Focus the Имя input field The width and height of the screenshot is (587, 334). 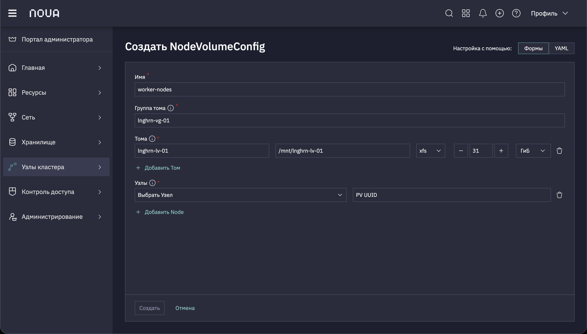coord(349,90)
